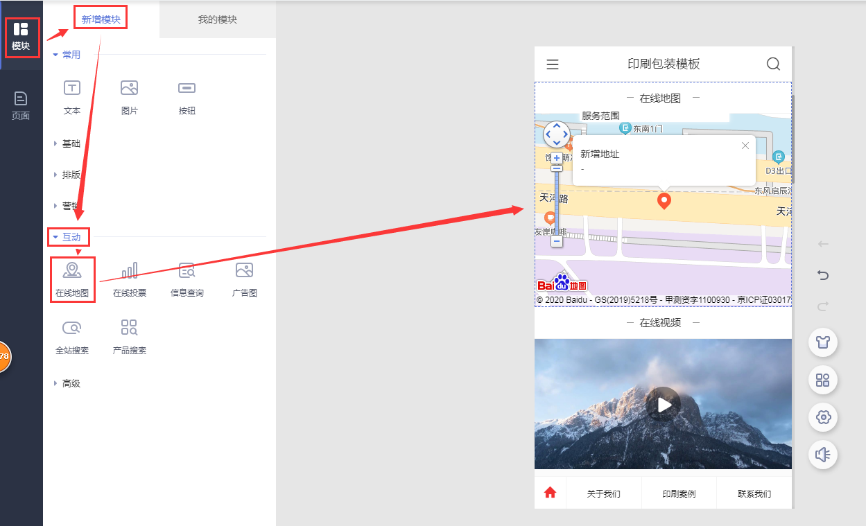Click the home icon in bottom navigation
This screenshot has width=866, height=526.
click(551, 493)
